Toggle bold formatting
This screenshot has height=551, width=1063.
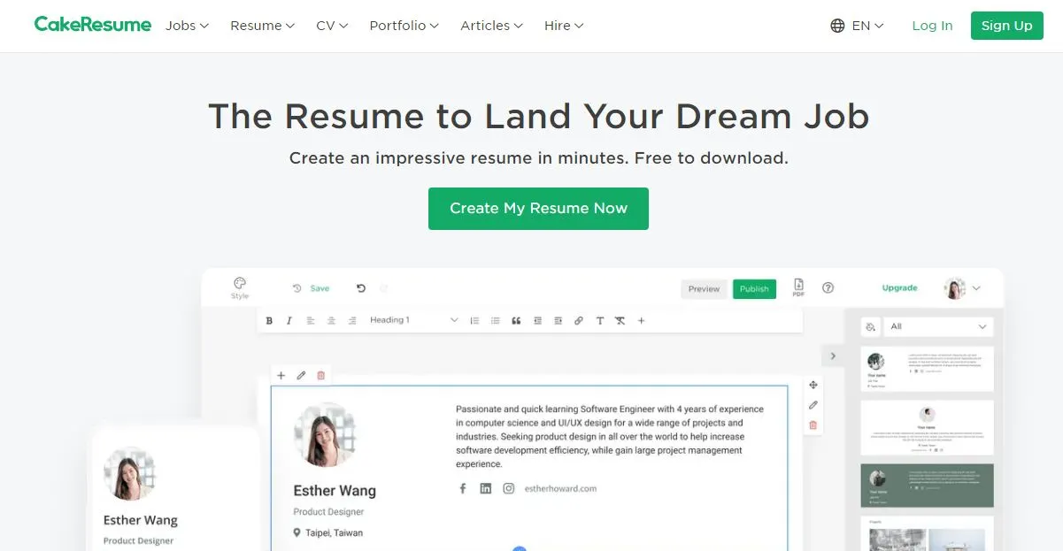click(x=269, y=321)
